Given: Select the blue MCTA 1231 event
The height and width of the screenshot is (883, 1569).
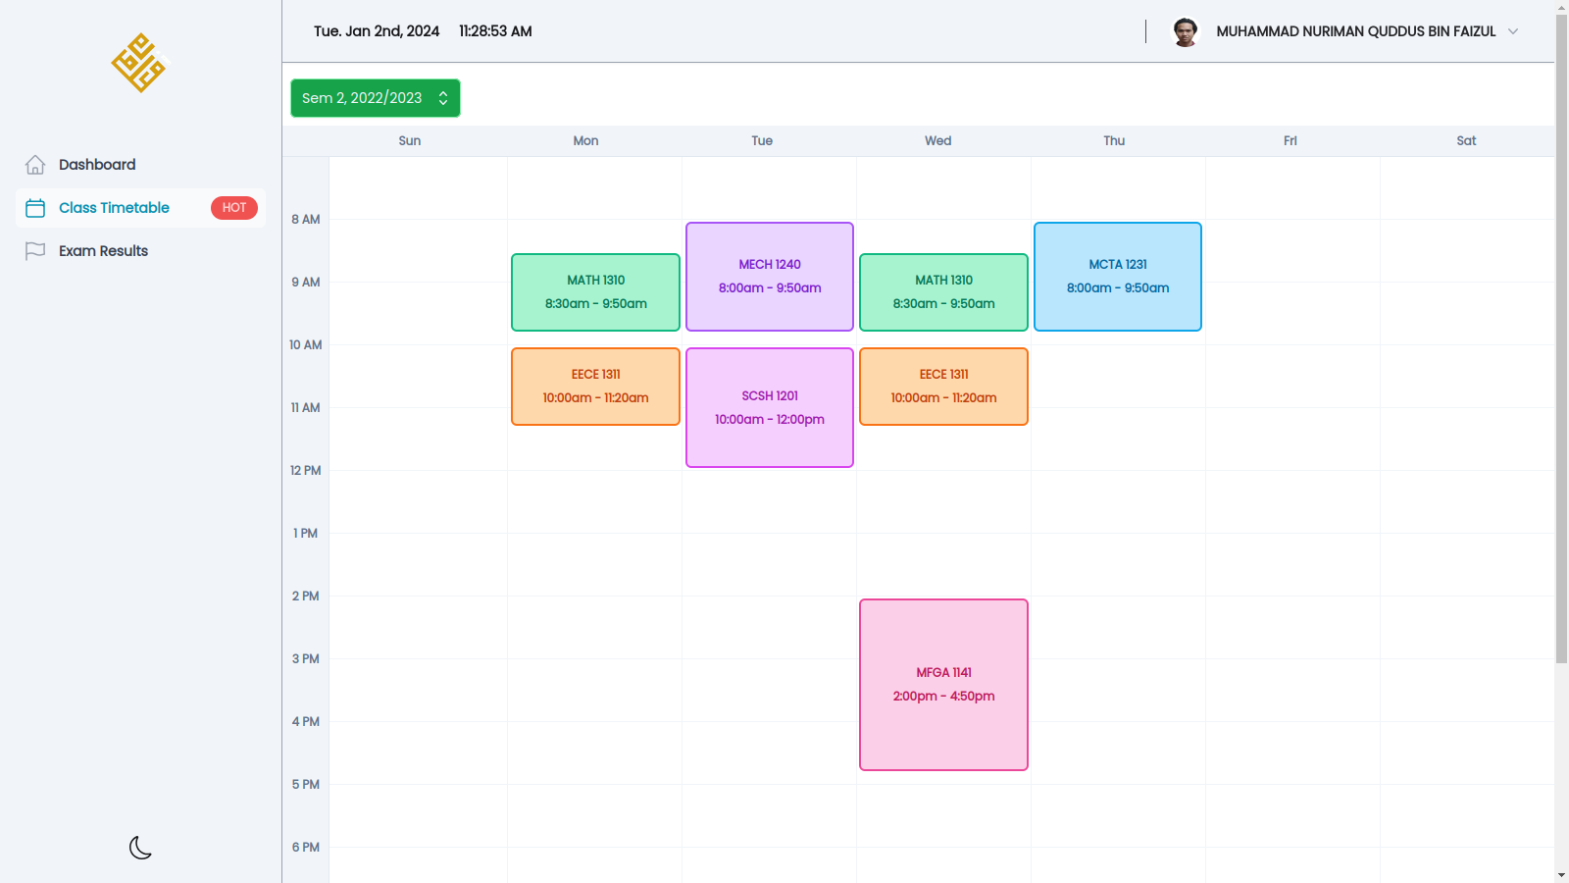Looking at the screenshot, I should click(1118, 277).
